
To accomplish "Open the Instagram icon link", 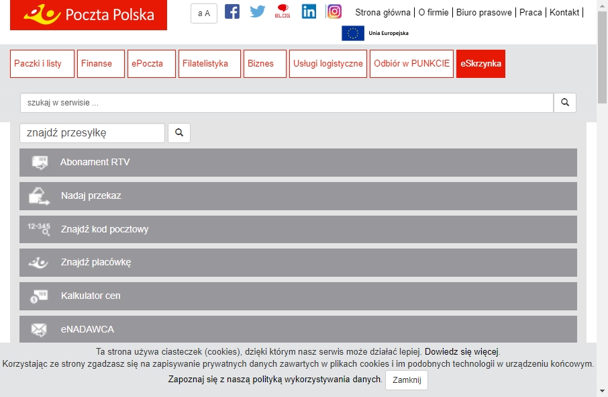I will pos(334,11).
